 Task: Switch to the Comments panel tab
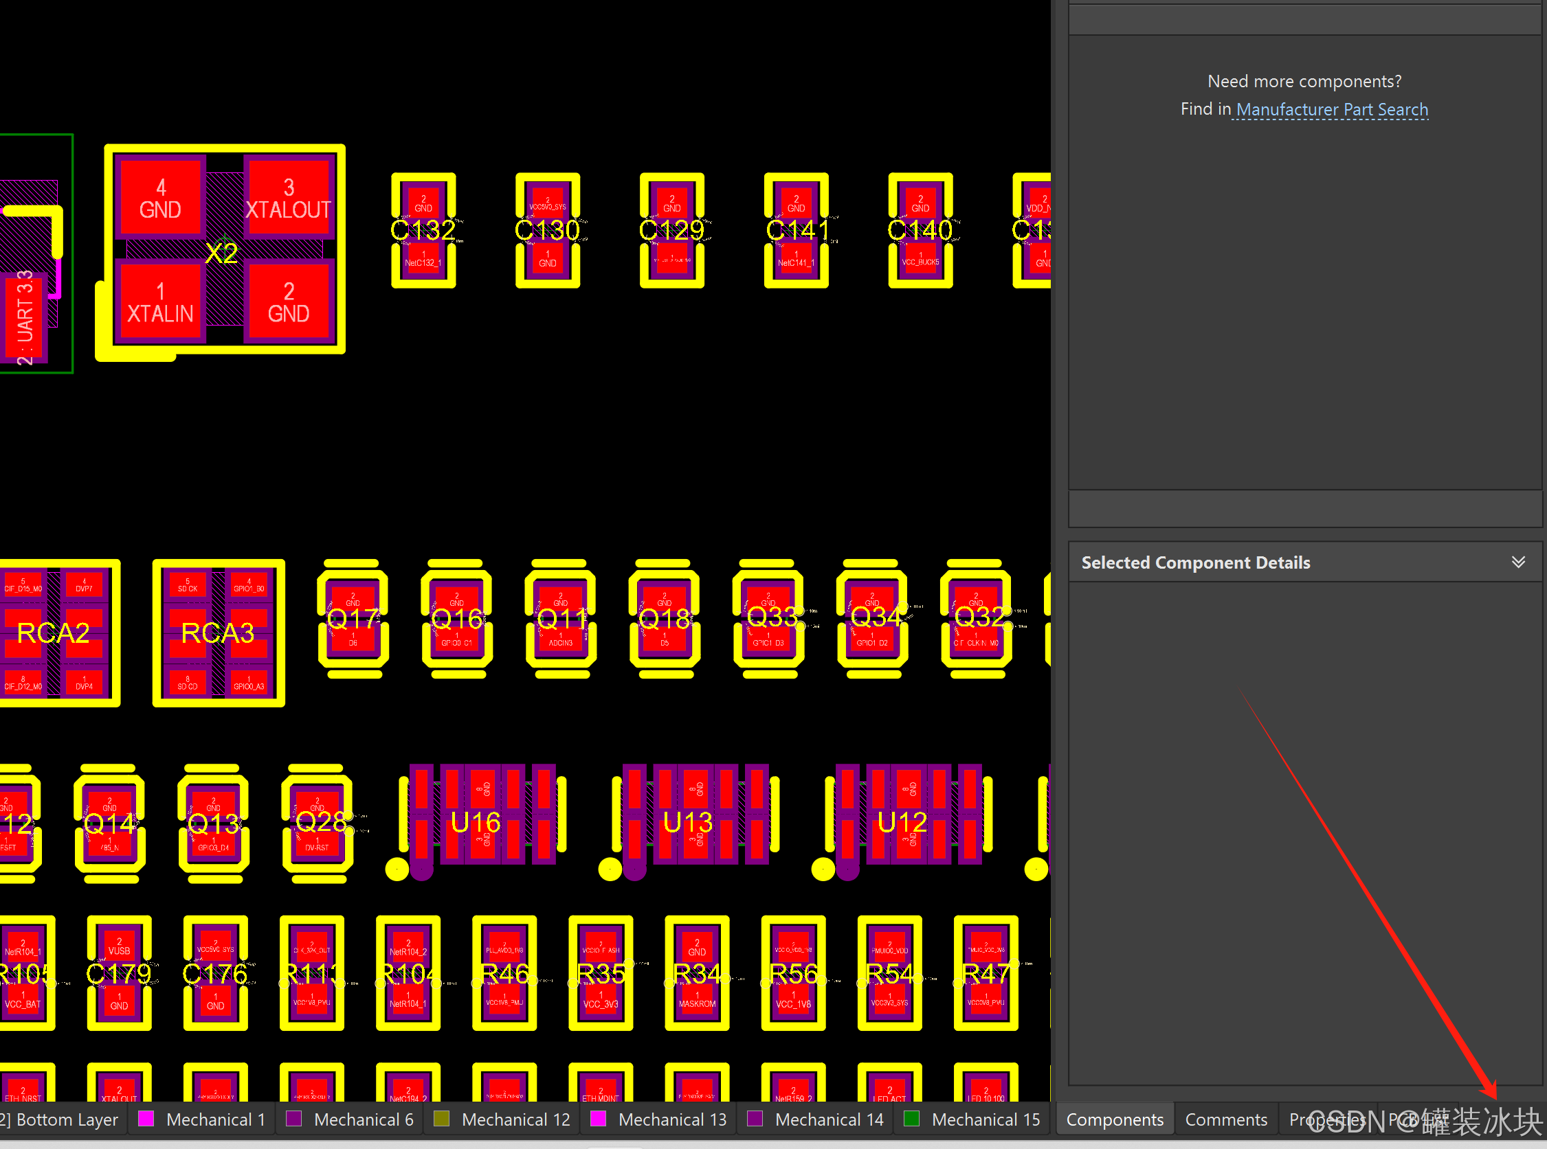click(x=1225, y=1119)
